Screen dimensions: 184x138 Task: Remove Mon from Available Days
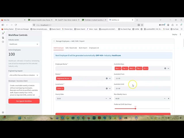pyautogui.click(x=120, y=68)
